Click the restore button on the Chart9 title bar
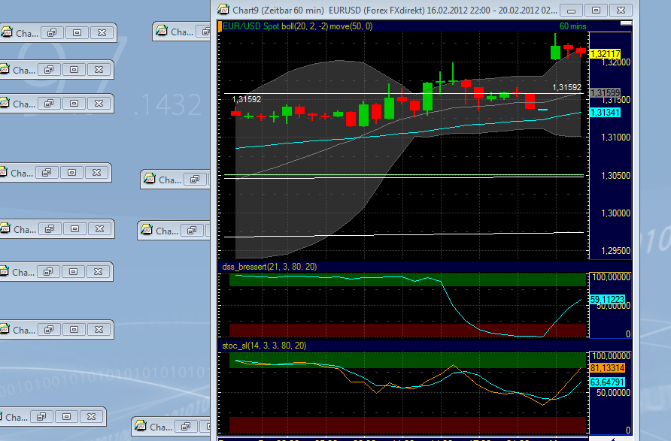The image size is (671, 441). [595, 11]
